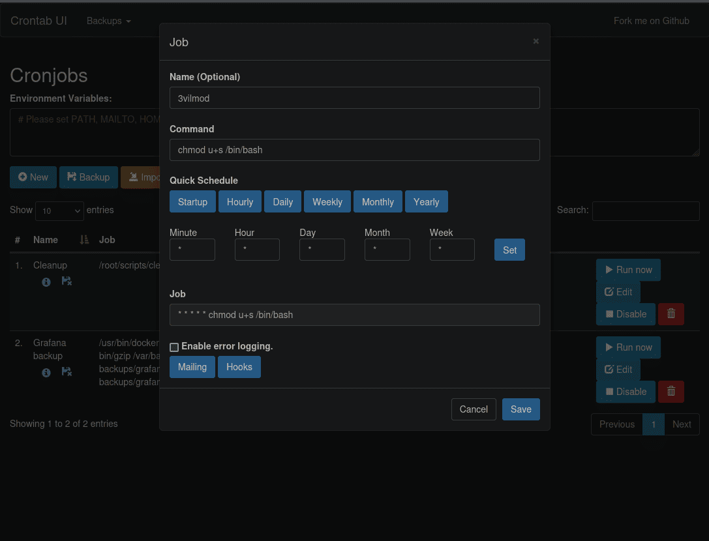The width and height of the screenshot is (709, 541).
Task: Click the logging icon beside Grafana backup's info icon
Action: [67, 372]
